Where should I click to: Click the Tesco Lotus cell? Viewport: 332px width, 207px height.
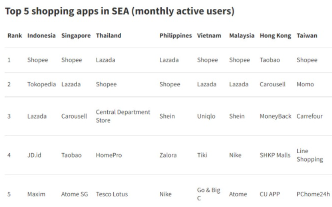pyautogui.click(x=112, y=194)
